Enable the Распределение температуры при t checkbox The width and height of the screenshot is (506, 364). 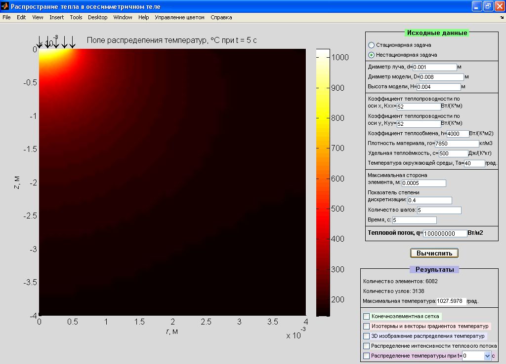[x=366, y=356]
